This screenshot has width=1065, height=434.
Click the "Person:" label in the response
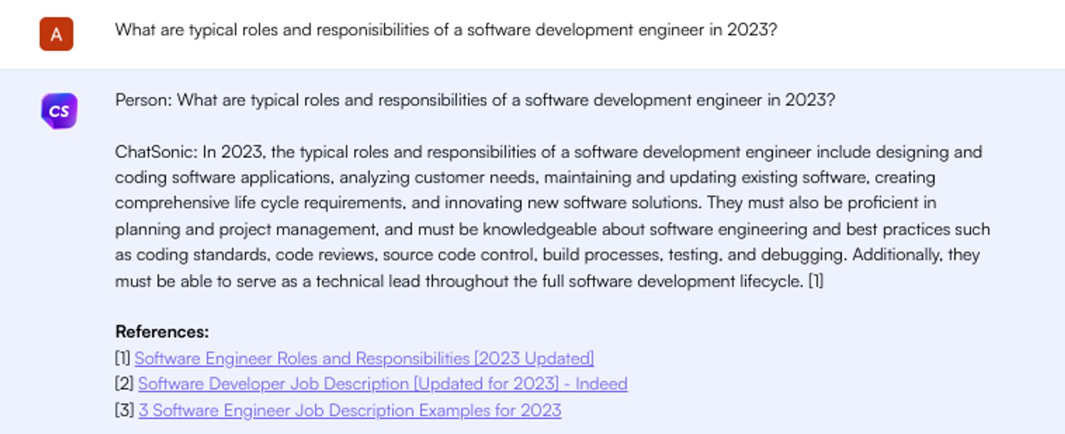[x=143, y=100]
